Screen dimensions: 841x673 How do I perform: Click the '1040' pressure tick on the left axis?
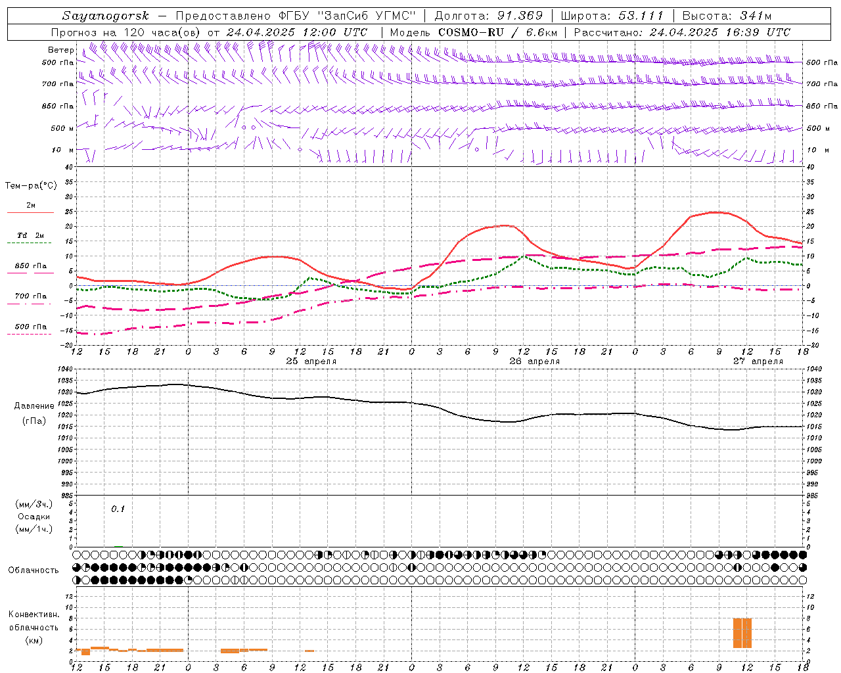[66, 369]
